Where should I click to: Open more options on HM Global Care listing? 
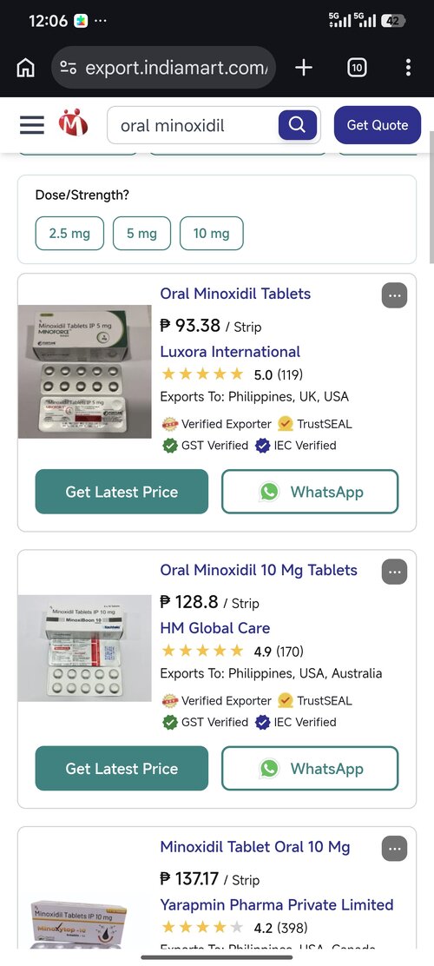coord(395,572)
